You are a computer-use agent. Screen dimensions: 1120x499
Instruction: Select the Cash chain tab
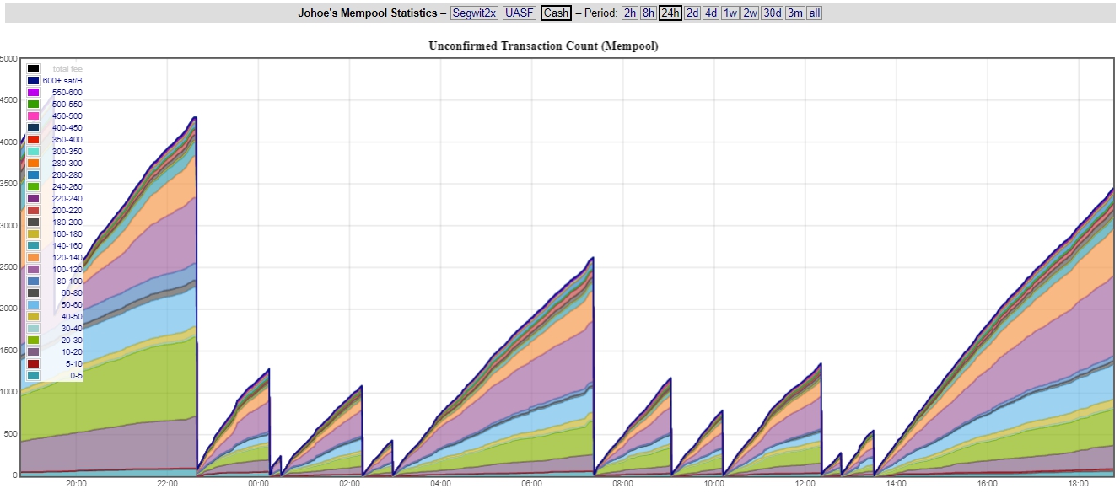point(556,13)
